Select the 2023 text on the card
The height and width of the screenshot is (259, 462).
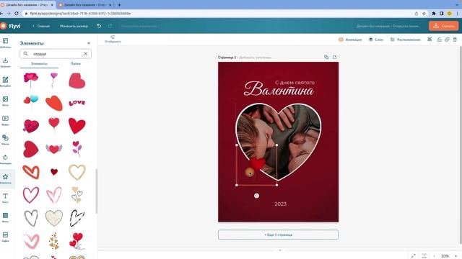coord(281,204)
